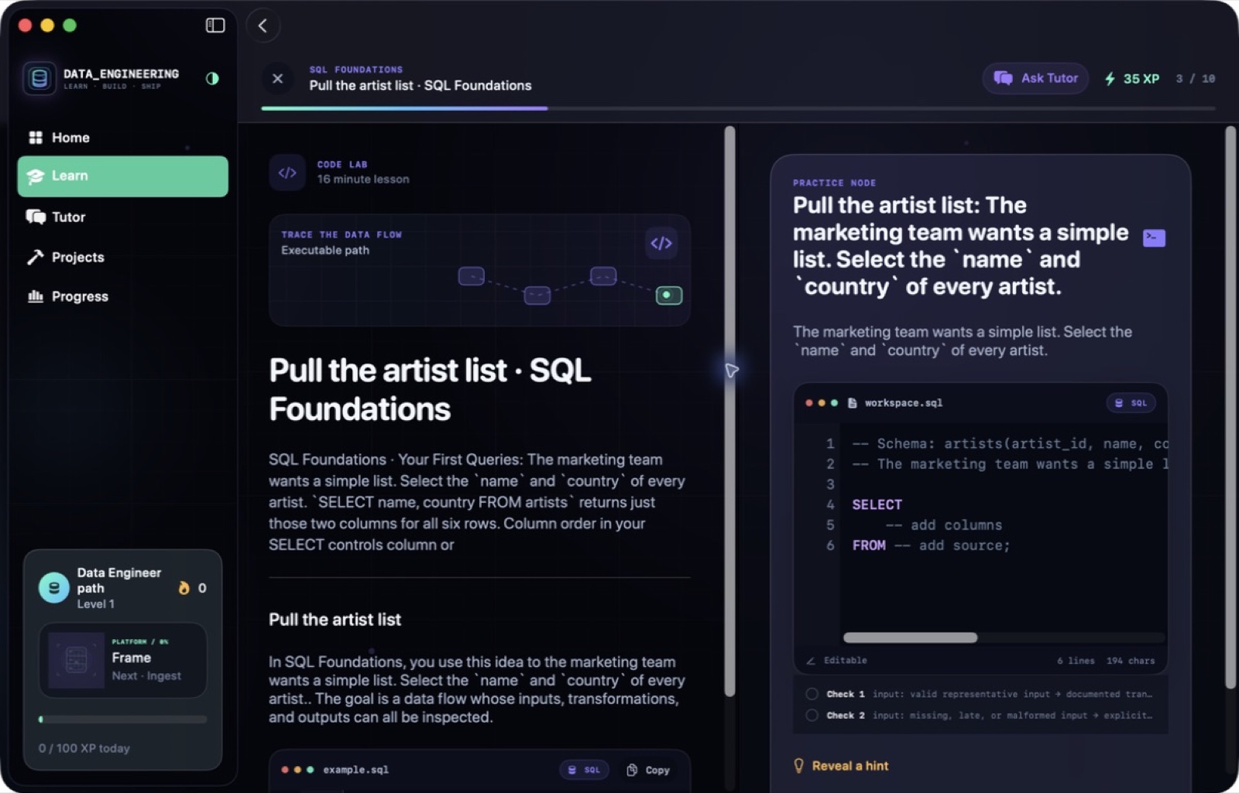Click the workspace.sql file icon
Viewport: 1239px width, 793px height.
pos(852,403)
